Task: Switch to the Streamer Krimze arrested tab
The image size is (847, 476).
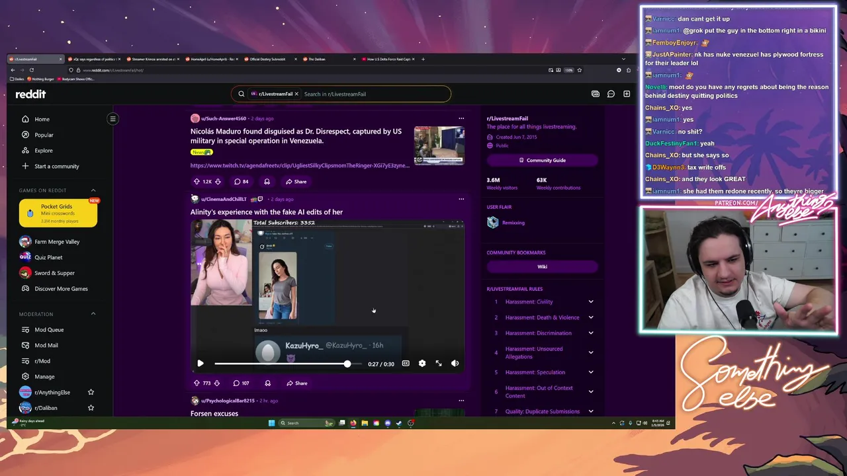Action: (x=152, y=59)
